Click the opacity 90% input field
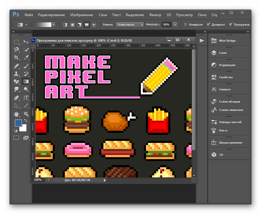The width and height of the screenshot is (261, 214). click(167, 25)
